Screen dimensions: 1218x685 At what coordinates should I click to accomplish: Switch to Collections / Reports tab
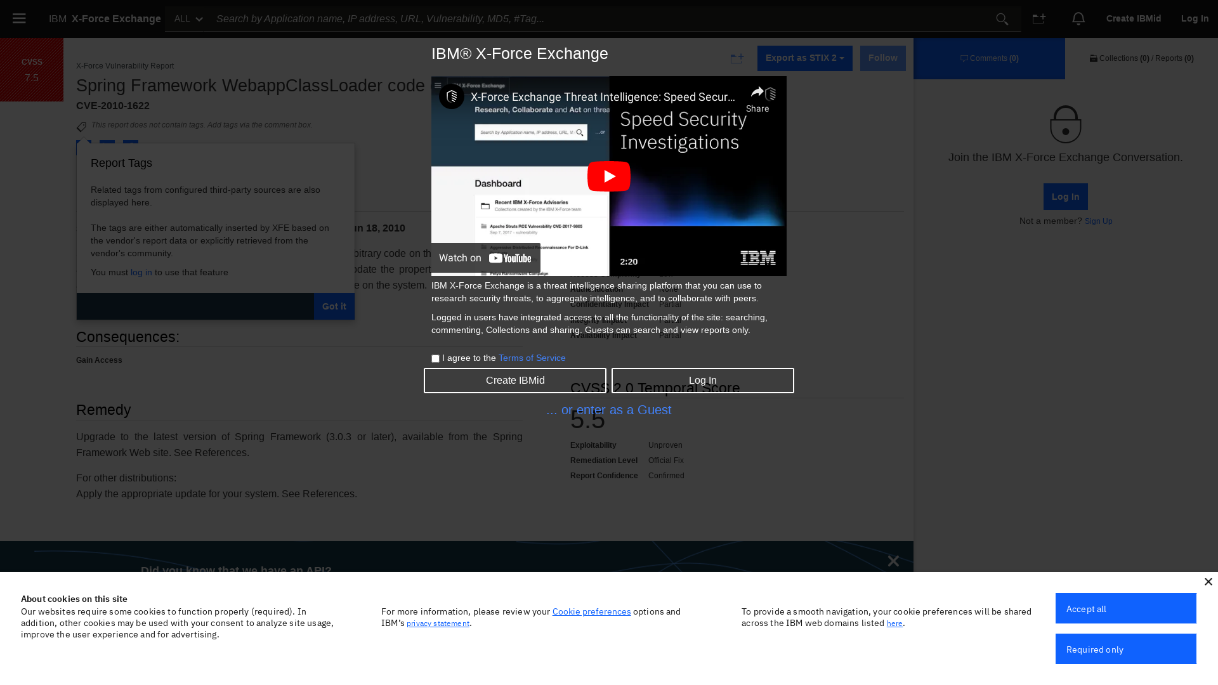(1142, 58)
